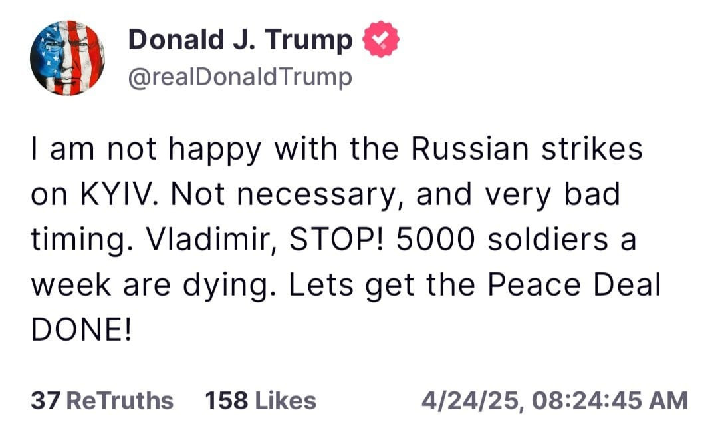Click the Donald J. Trump display name
The height and width of the screenshot is (428, 718).
pos(240,39)
